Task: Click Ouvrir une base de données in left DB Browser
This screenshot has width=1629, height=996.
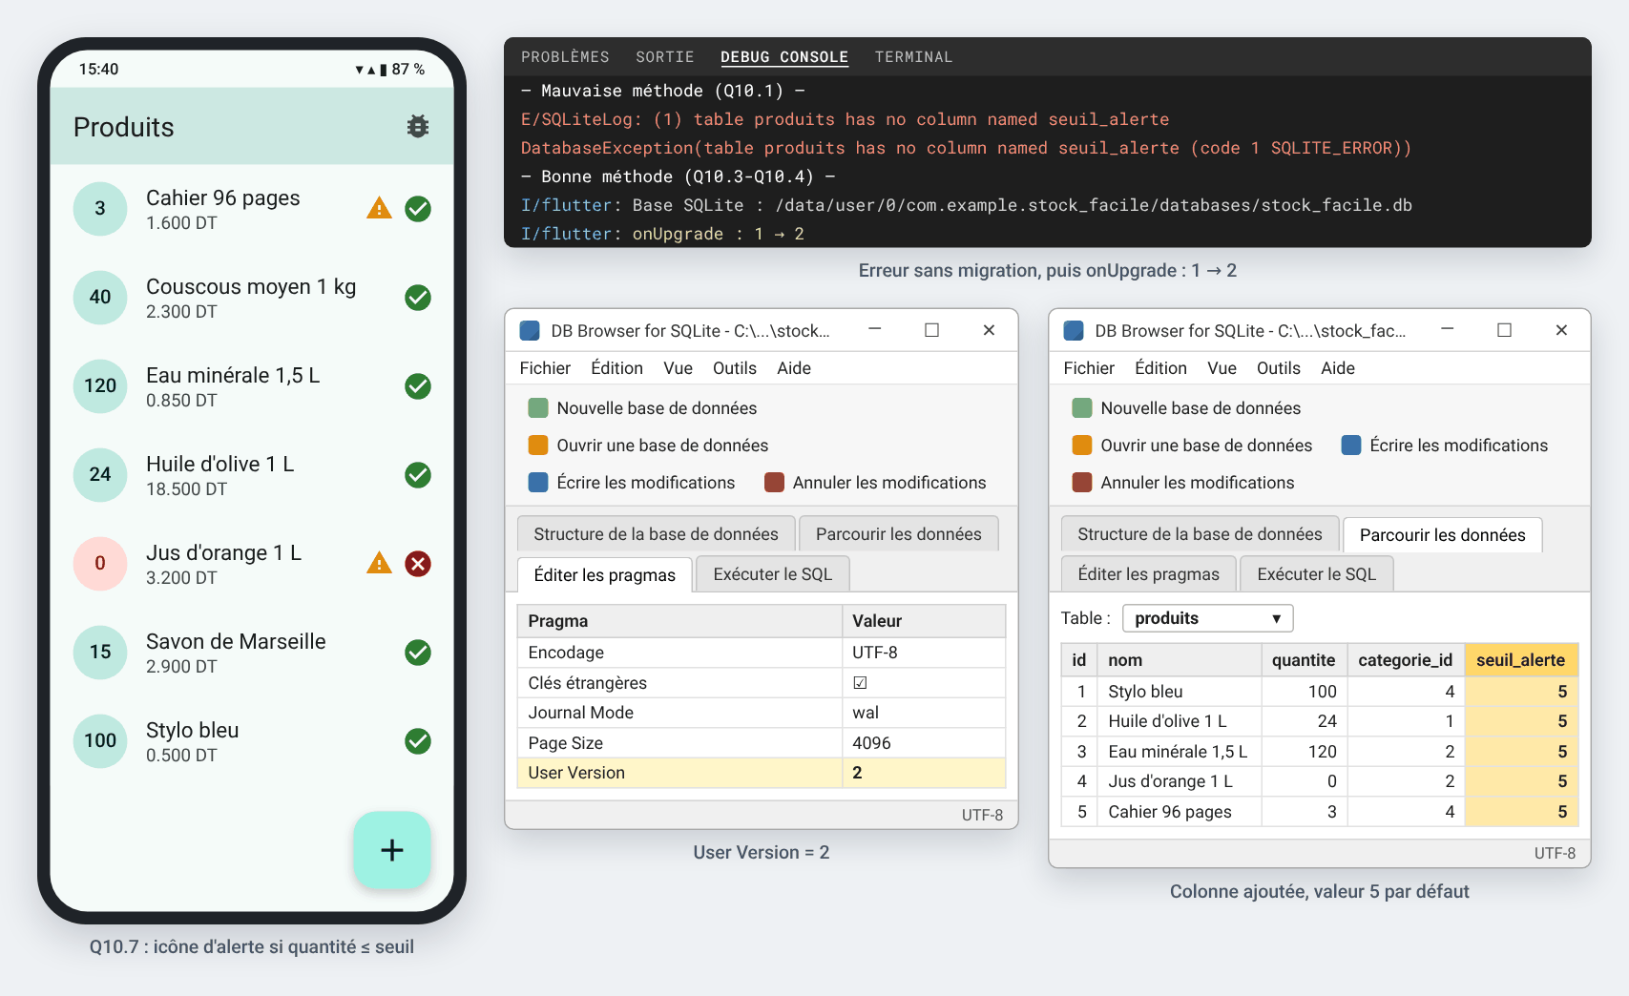Action: pos(648,446)
